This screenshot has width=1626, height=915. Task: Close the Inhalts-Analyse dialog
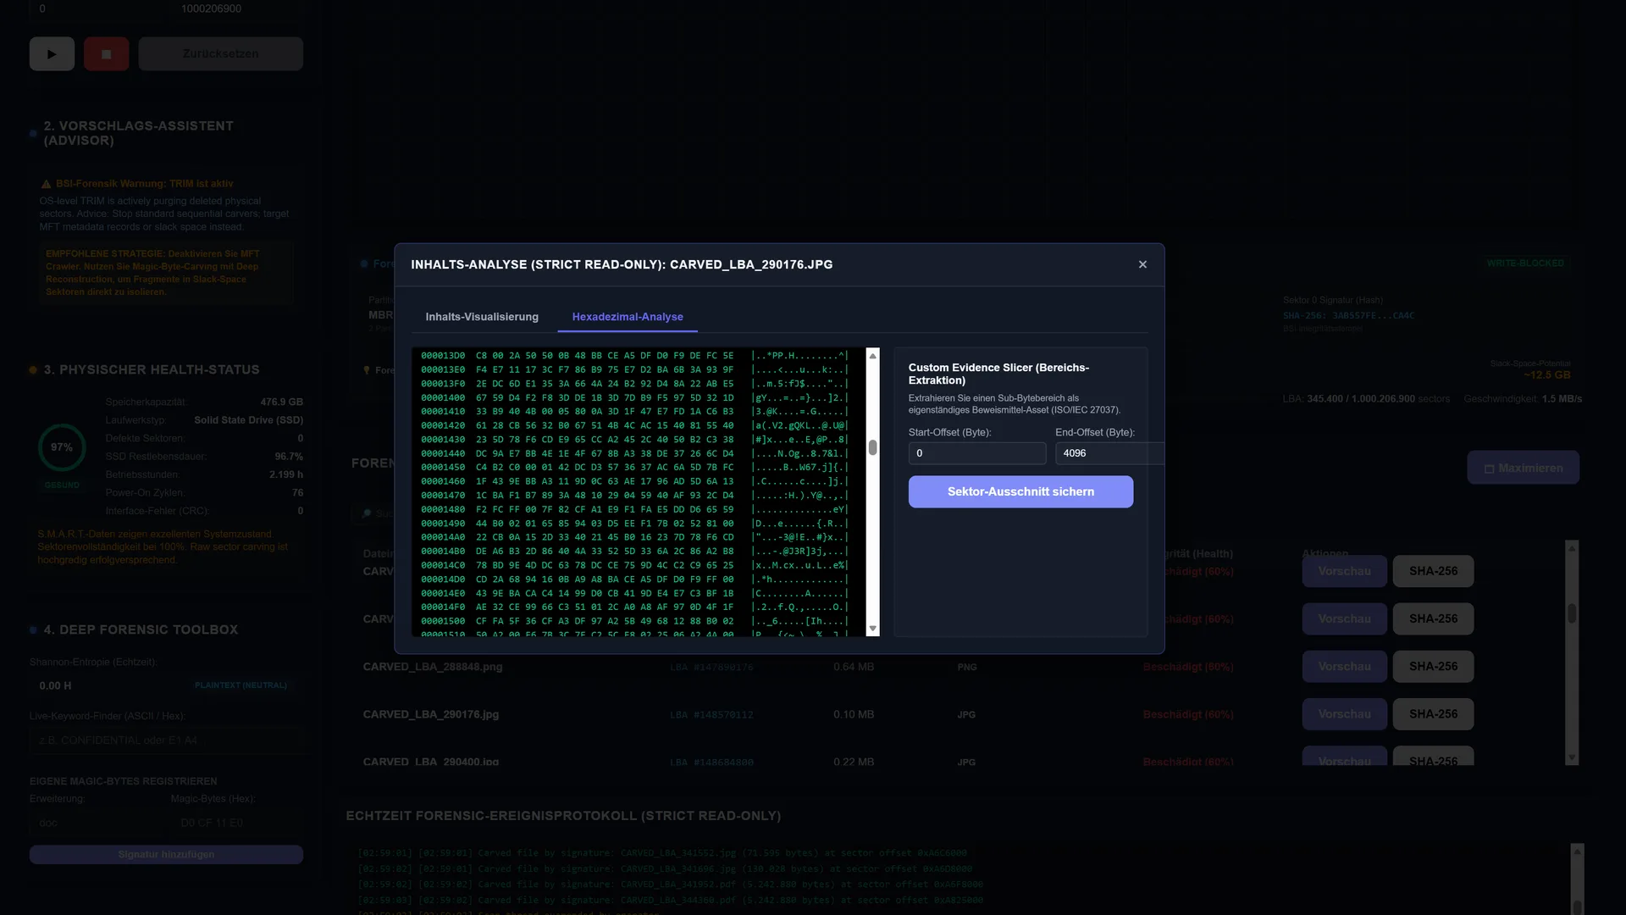tap(1142, 264)
